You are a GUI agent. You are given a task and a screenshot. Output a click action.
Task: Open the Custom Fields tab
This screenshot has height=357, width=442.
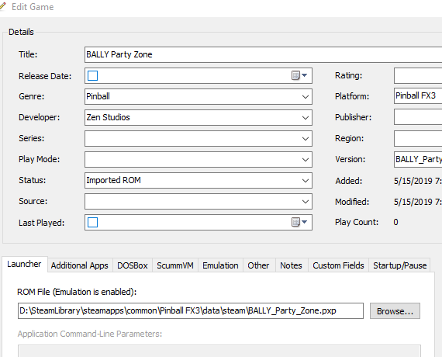339,265
